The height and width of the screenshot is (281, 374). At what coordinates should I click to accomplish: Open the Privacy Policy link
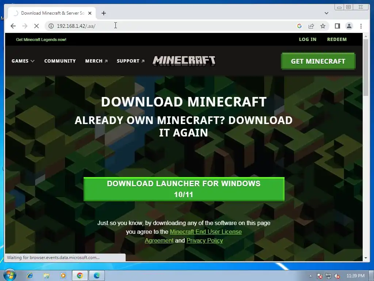tap(205, 240)
